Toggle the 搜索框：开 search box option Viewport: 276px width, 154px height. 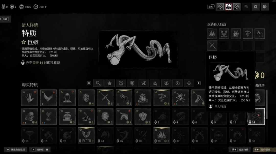point(40,150)
